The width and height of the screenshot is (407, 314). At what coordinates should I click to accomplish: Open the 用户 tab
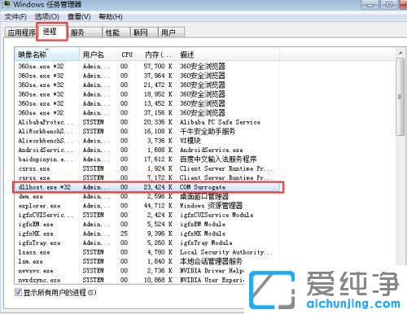[x=171, y=33]
